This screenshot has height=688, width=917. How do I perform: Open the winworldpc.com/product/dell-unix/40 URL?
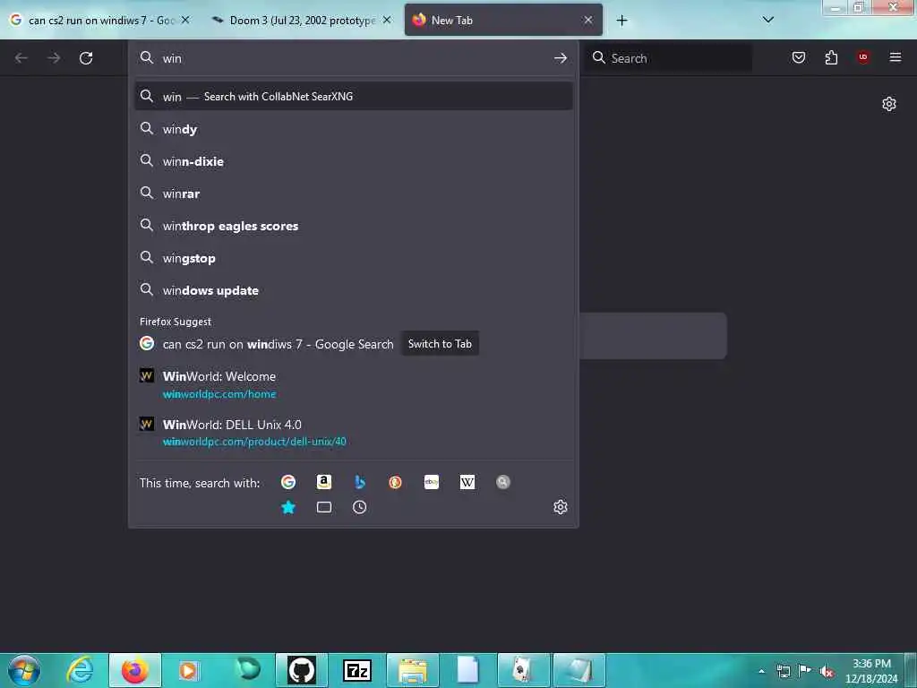254,442
